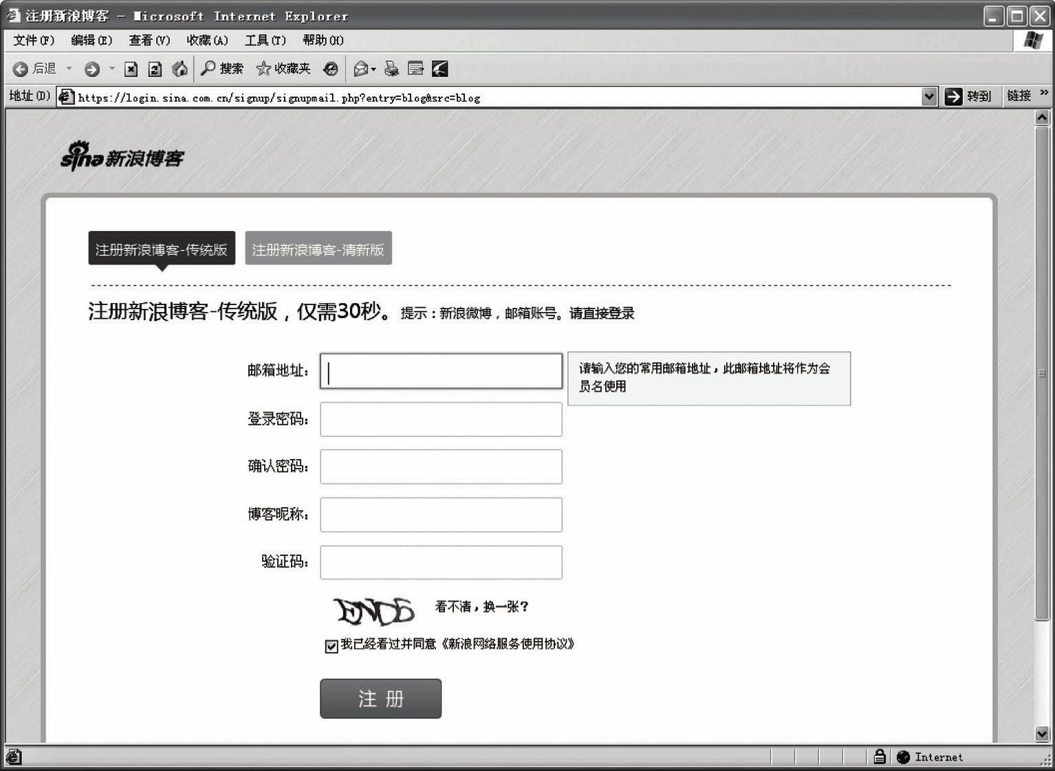
Task: Go to the Home page icon
Action: [180, 69]
